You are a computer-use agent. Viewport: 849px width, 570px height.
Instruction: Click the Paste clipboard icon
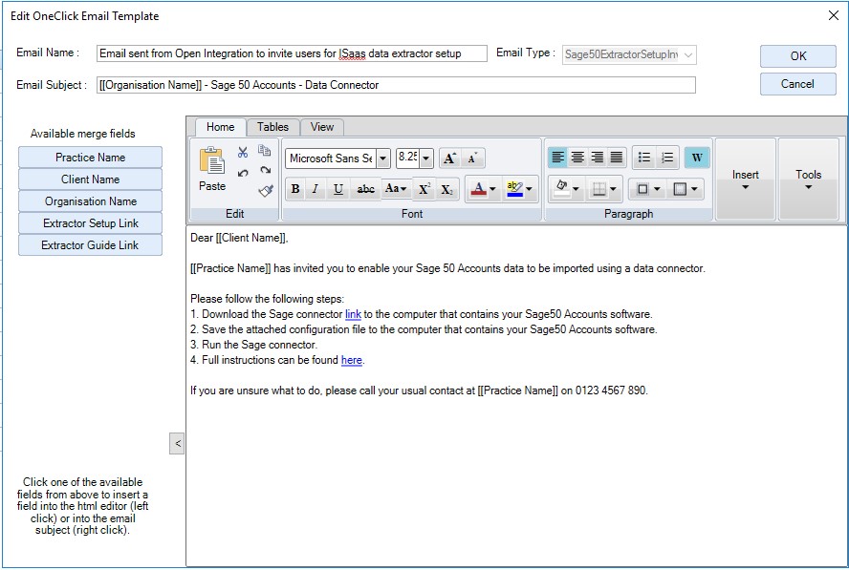point(211,160)
